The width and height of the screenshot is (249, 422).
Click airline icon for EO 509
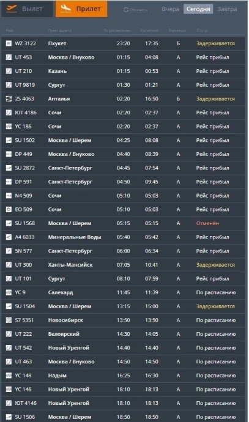[9, 209]
